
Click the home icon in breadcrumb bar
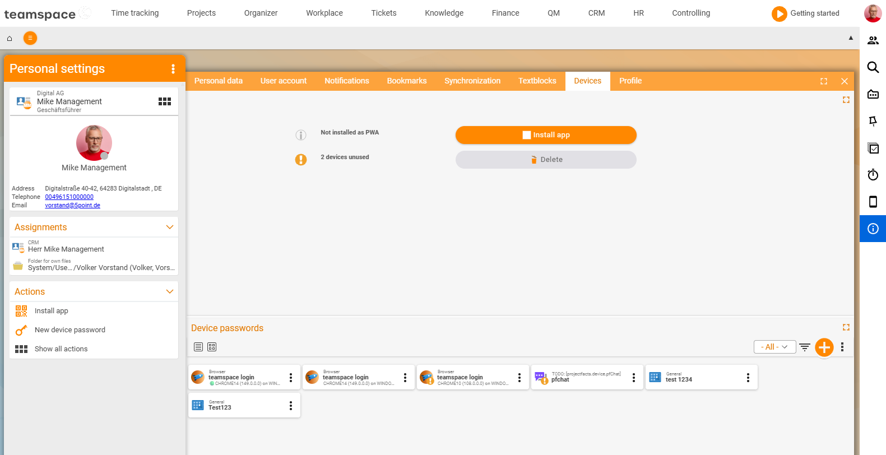coord(10,39)
